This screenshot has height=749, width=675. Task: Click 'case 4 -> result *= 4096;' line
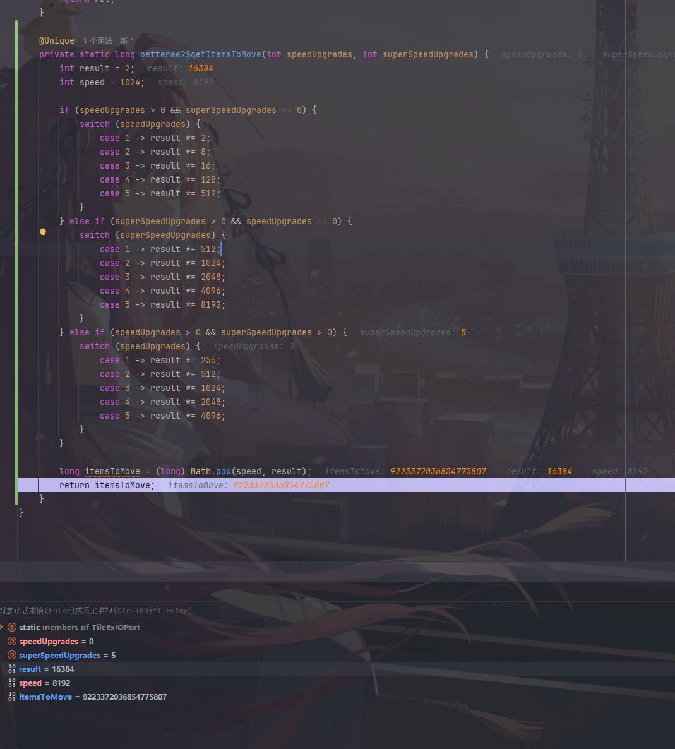pos(162,291)
